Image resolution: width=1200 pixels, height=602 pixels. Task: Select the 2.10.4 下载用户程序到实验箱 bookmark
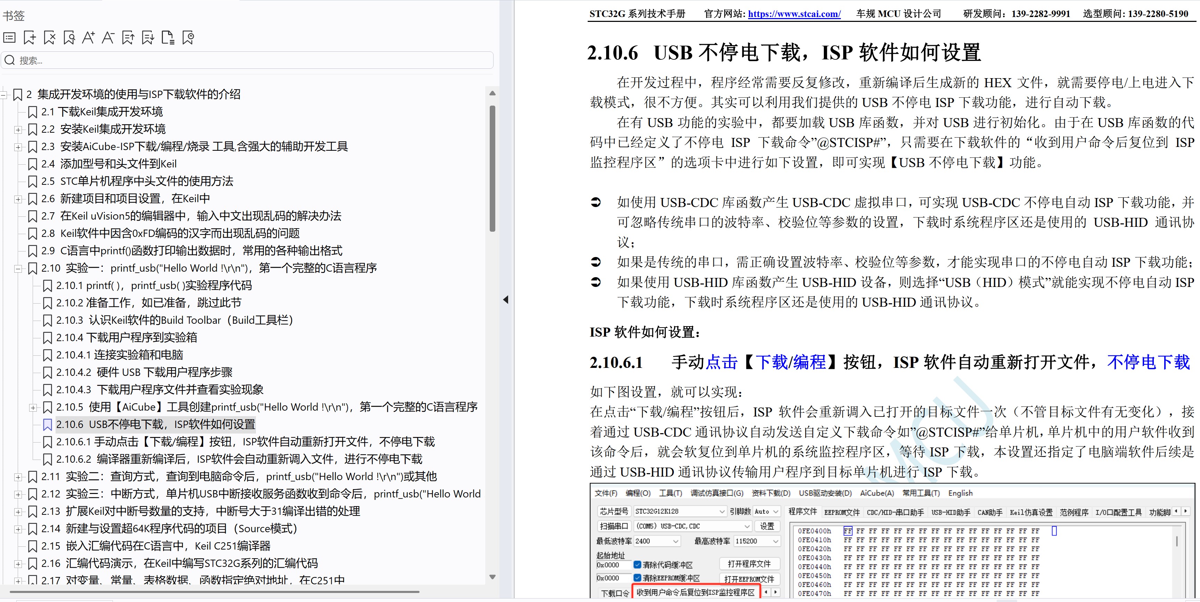(x=126, y=337)
